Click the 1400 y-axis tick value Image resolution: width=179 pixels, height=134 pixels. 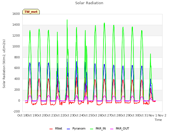point(16,25)
